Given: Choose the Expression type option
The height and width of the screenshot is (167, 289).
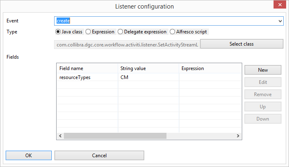Looking at the screenshot, I should point(88,32).
